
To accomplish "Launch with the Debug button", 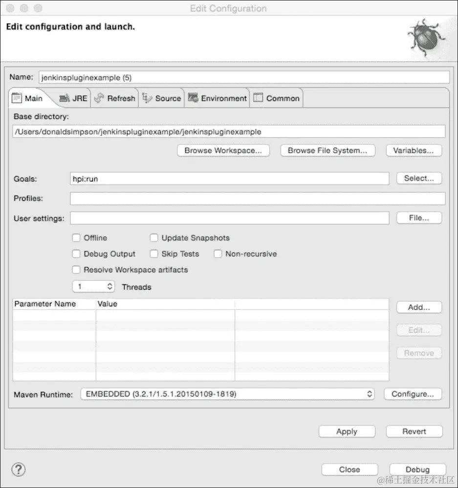I will tap(418, 469).
